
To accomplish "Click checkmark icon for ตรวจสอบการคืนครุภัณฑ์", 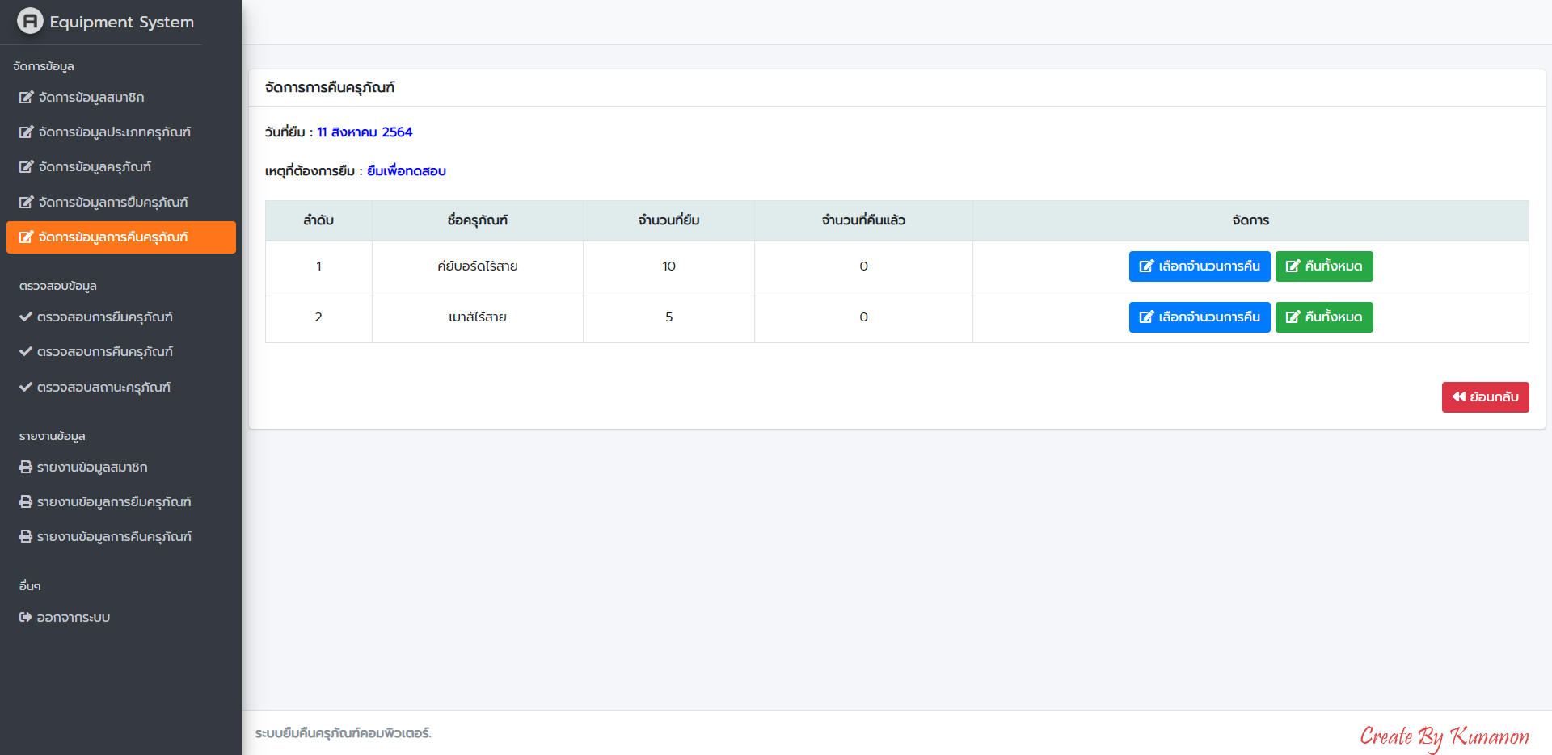I will (26, 352).
